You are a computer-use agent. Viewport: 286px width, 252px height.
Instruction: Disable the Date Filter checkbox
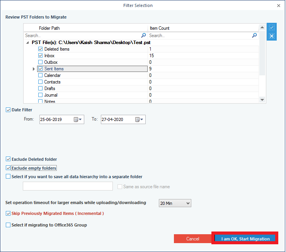(8, 110)
